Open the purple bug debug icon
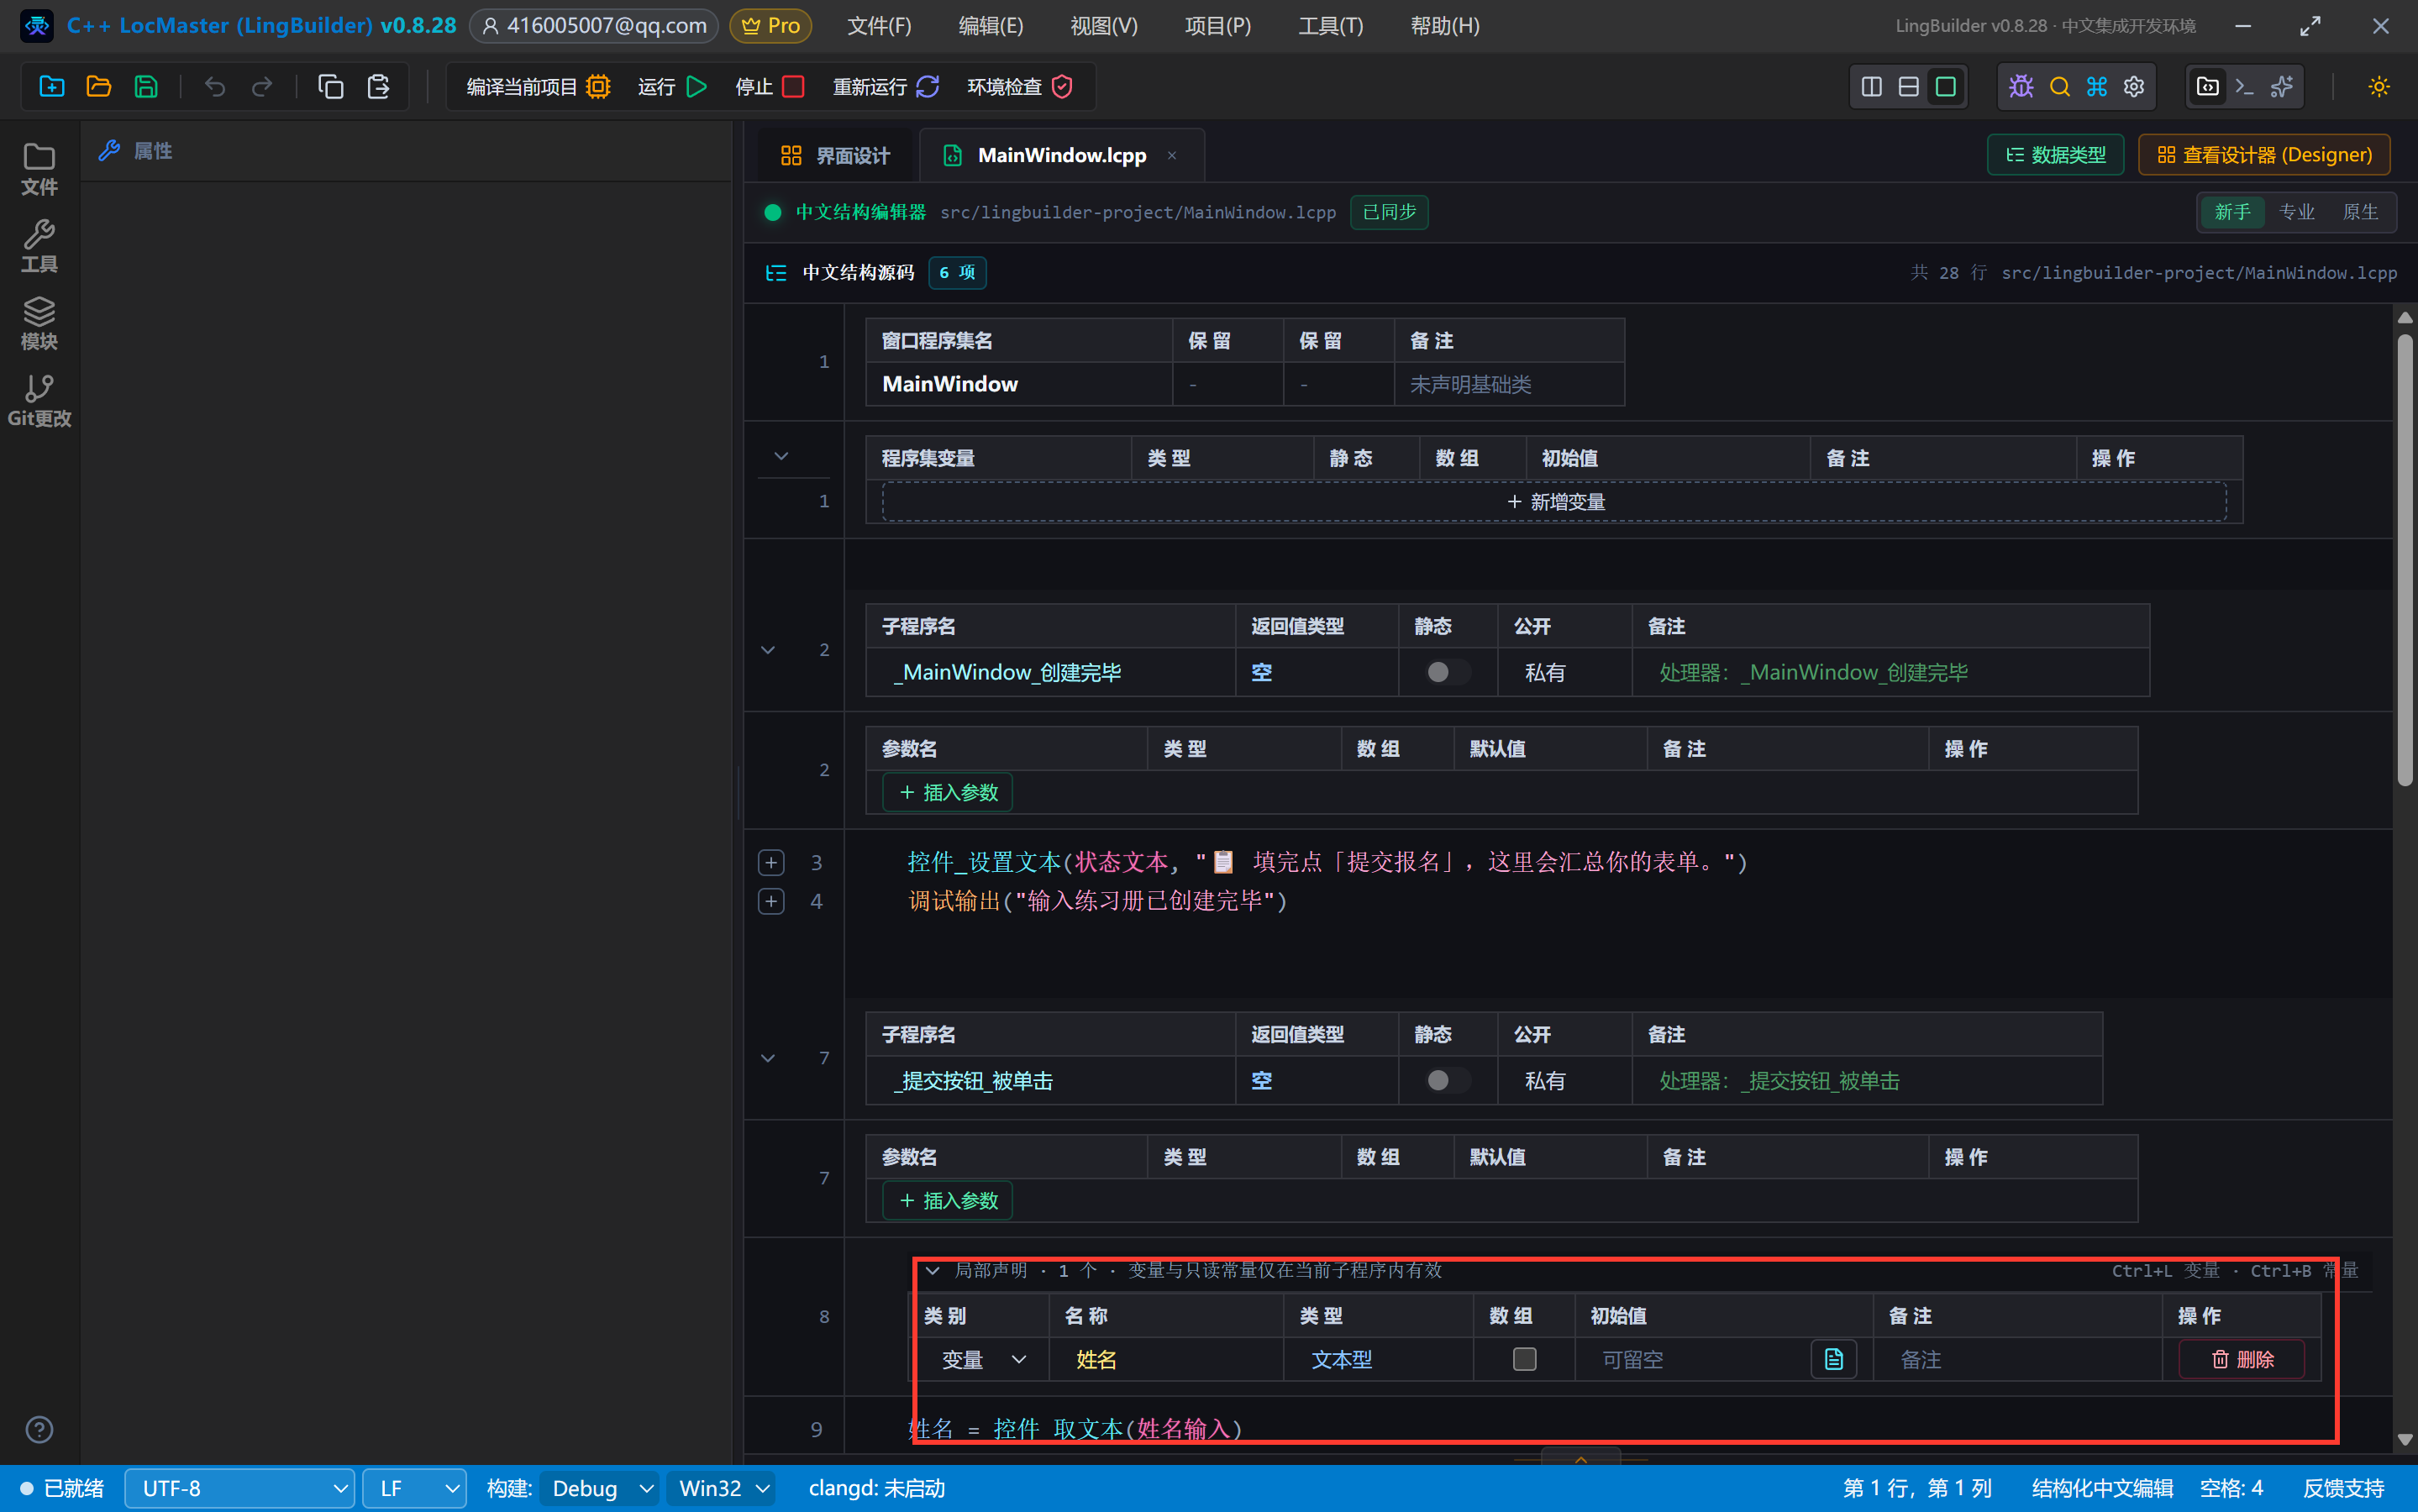The height and width of the screenshot is (1512, 2418). point(2021,87)
